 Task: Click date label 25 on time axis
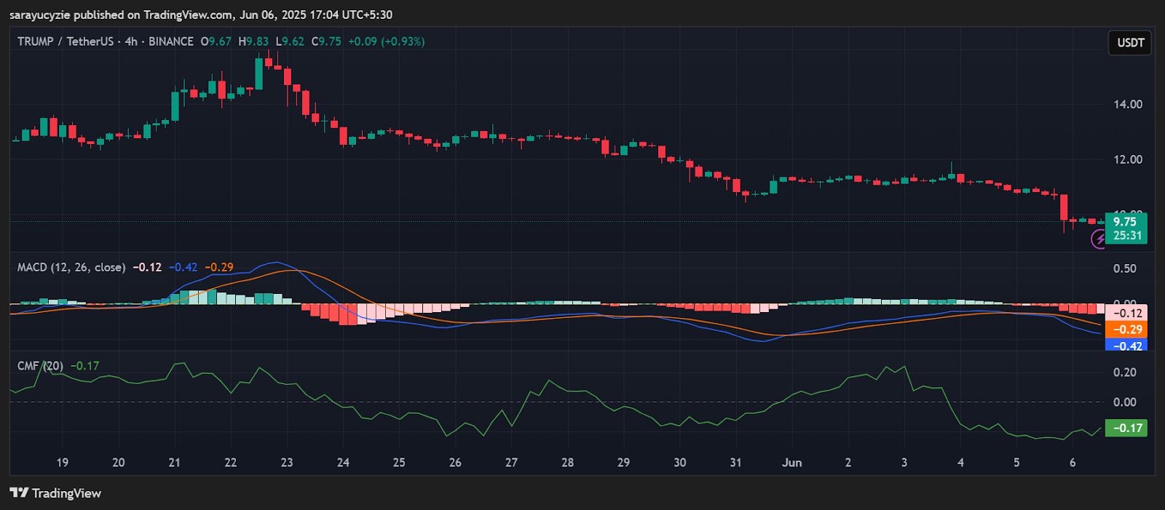[399, 462]
